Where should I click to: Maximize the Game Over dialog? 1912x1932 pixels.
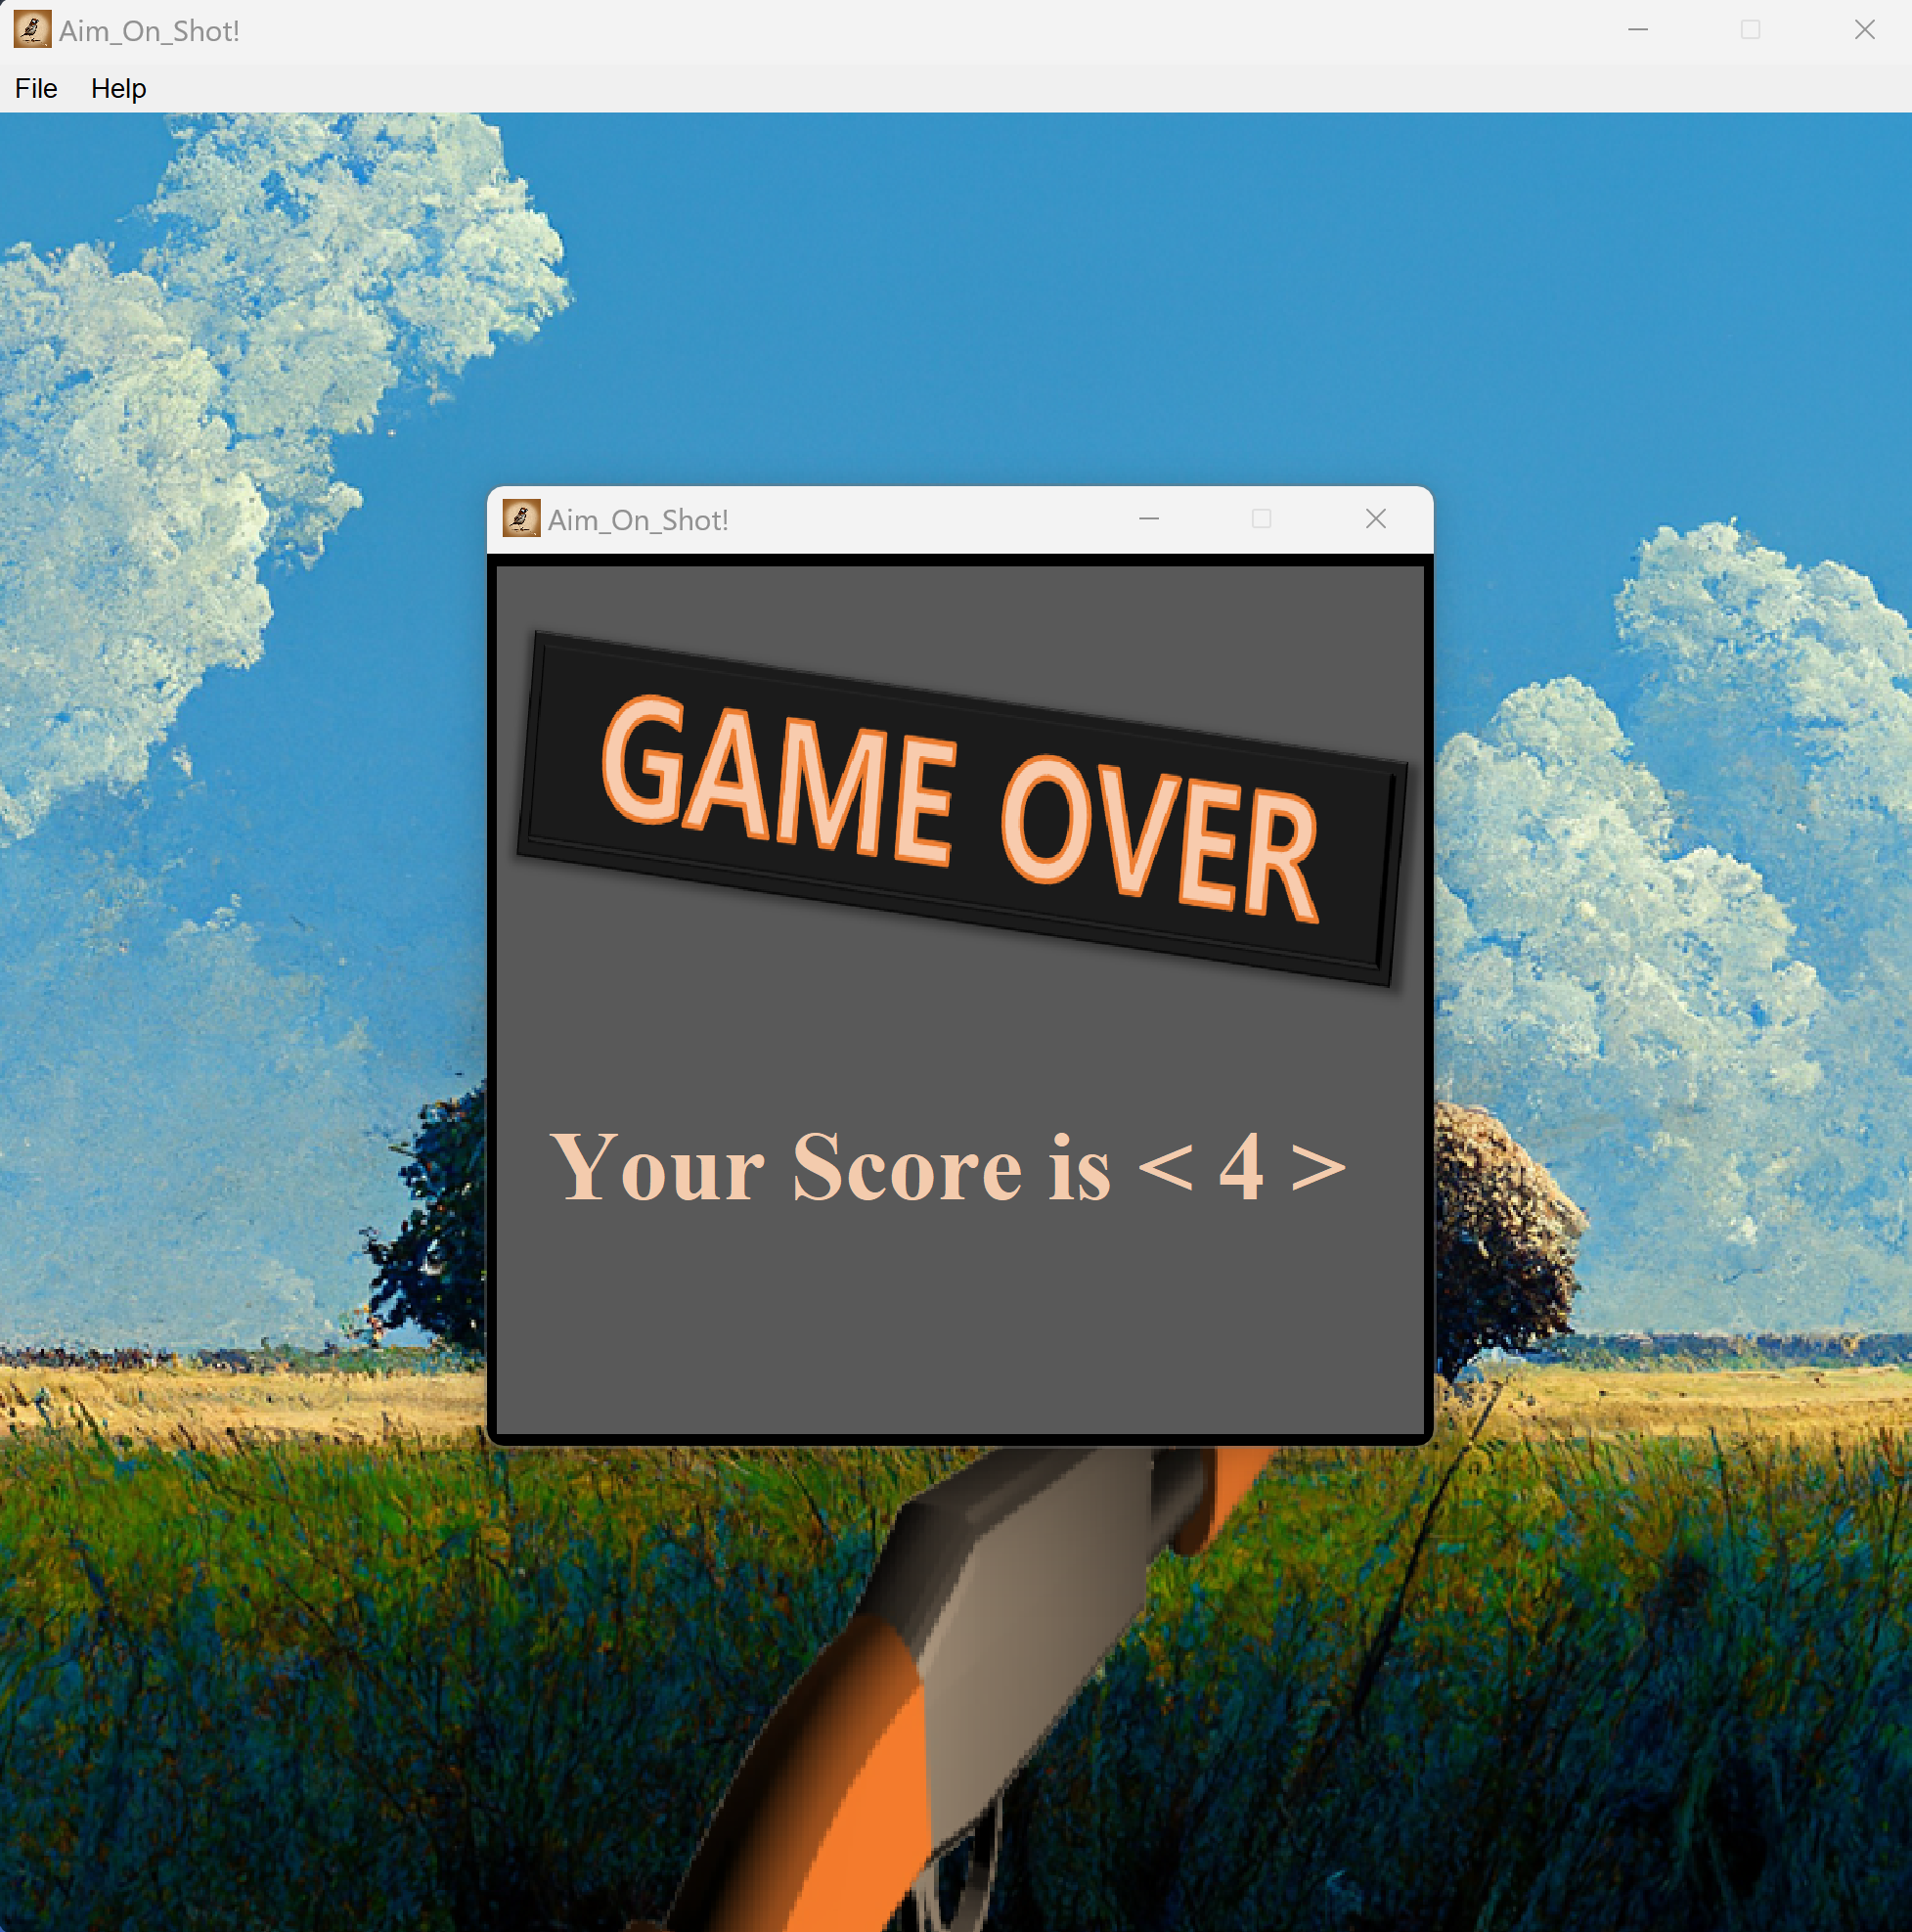(x=1261, y=518)
